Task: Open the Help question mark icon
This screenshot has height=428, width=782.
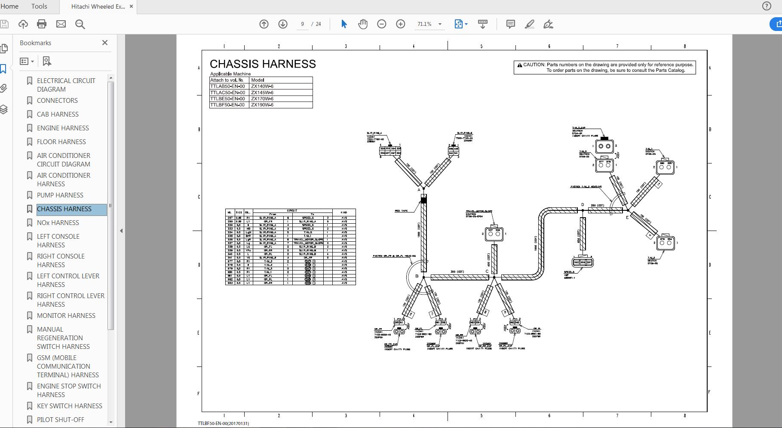Action: (x=767, y=6)
